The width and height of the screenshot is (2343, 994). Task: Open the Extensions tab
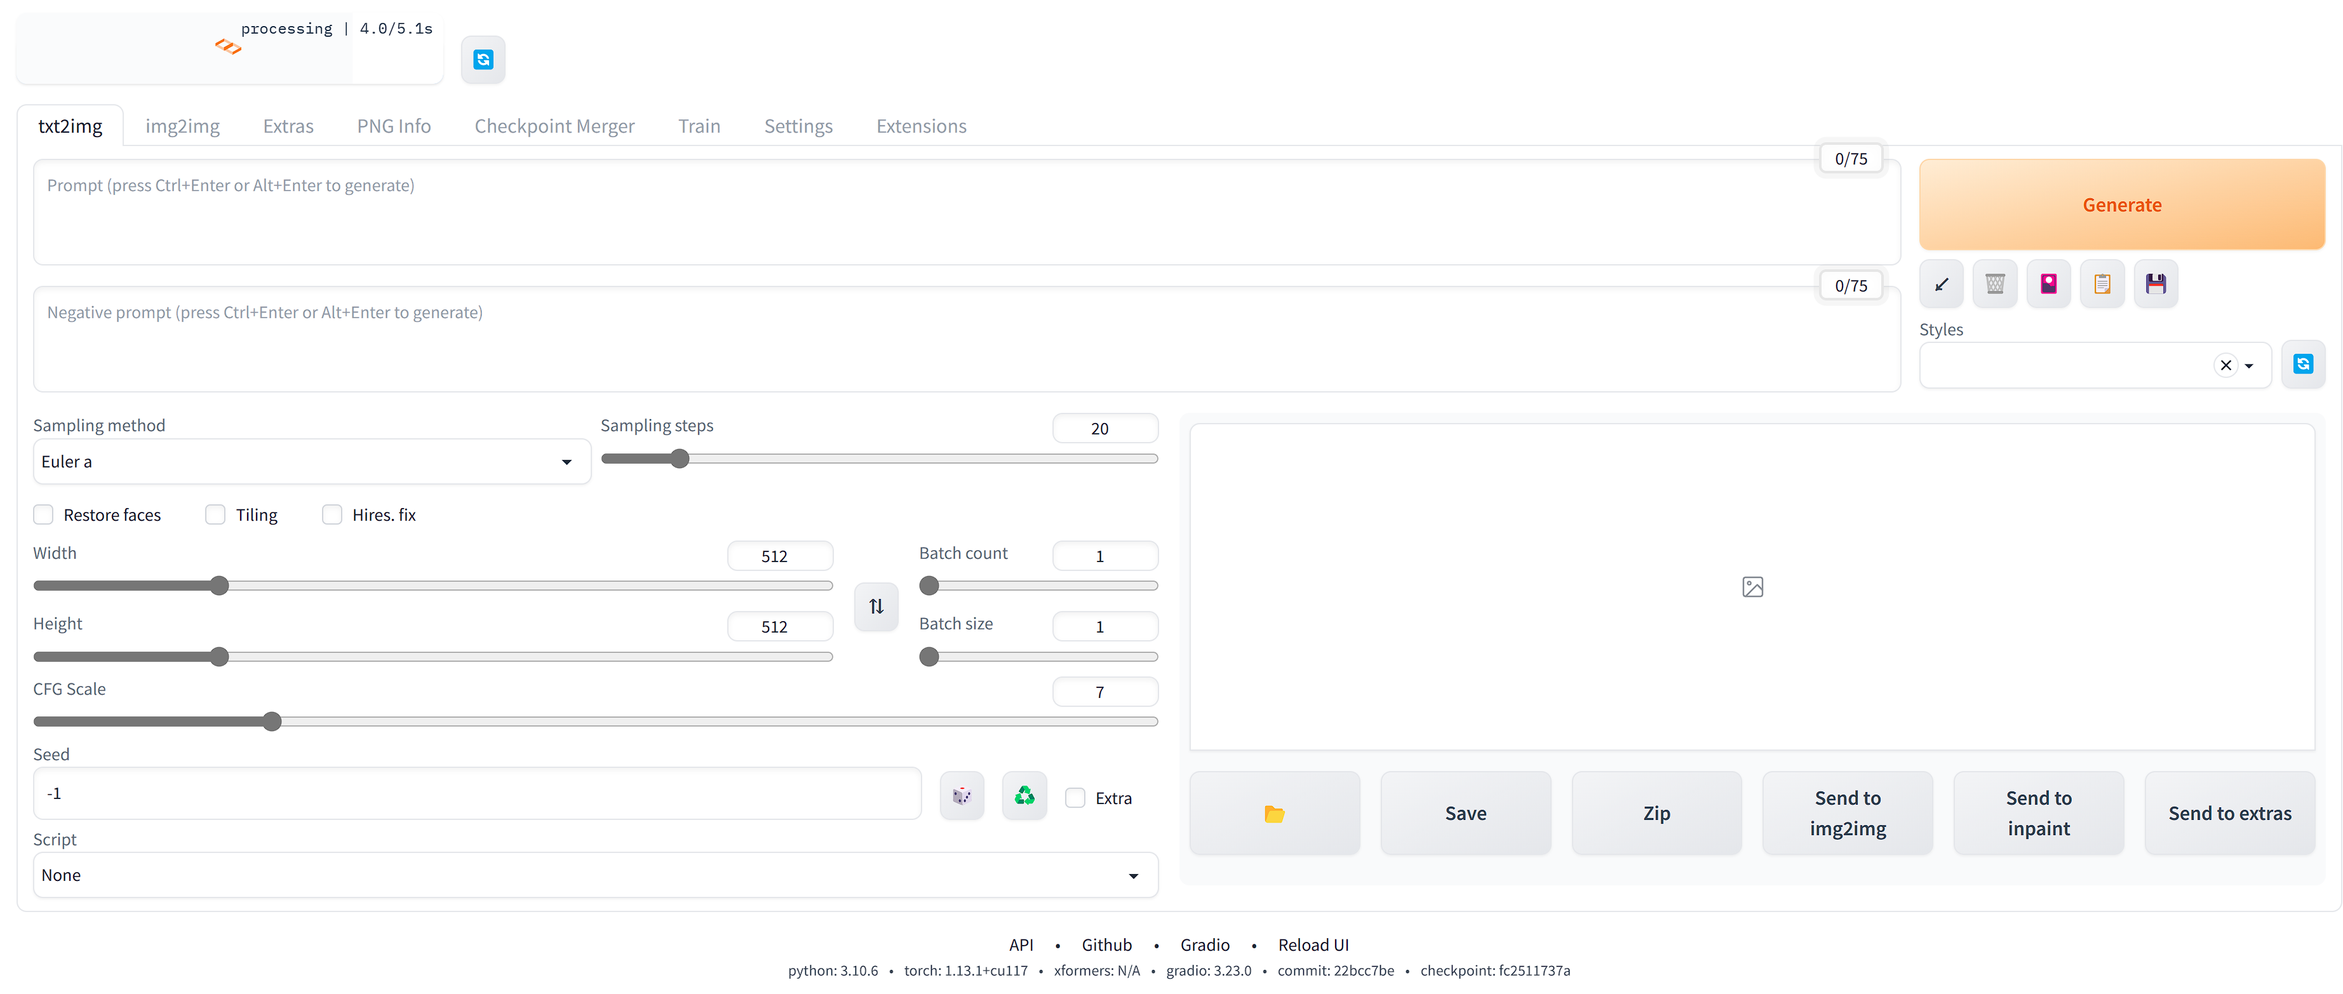point(920,126)
